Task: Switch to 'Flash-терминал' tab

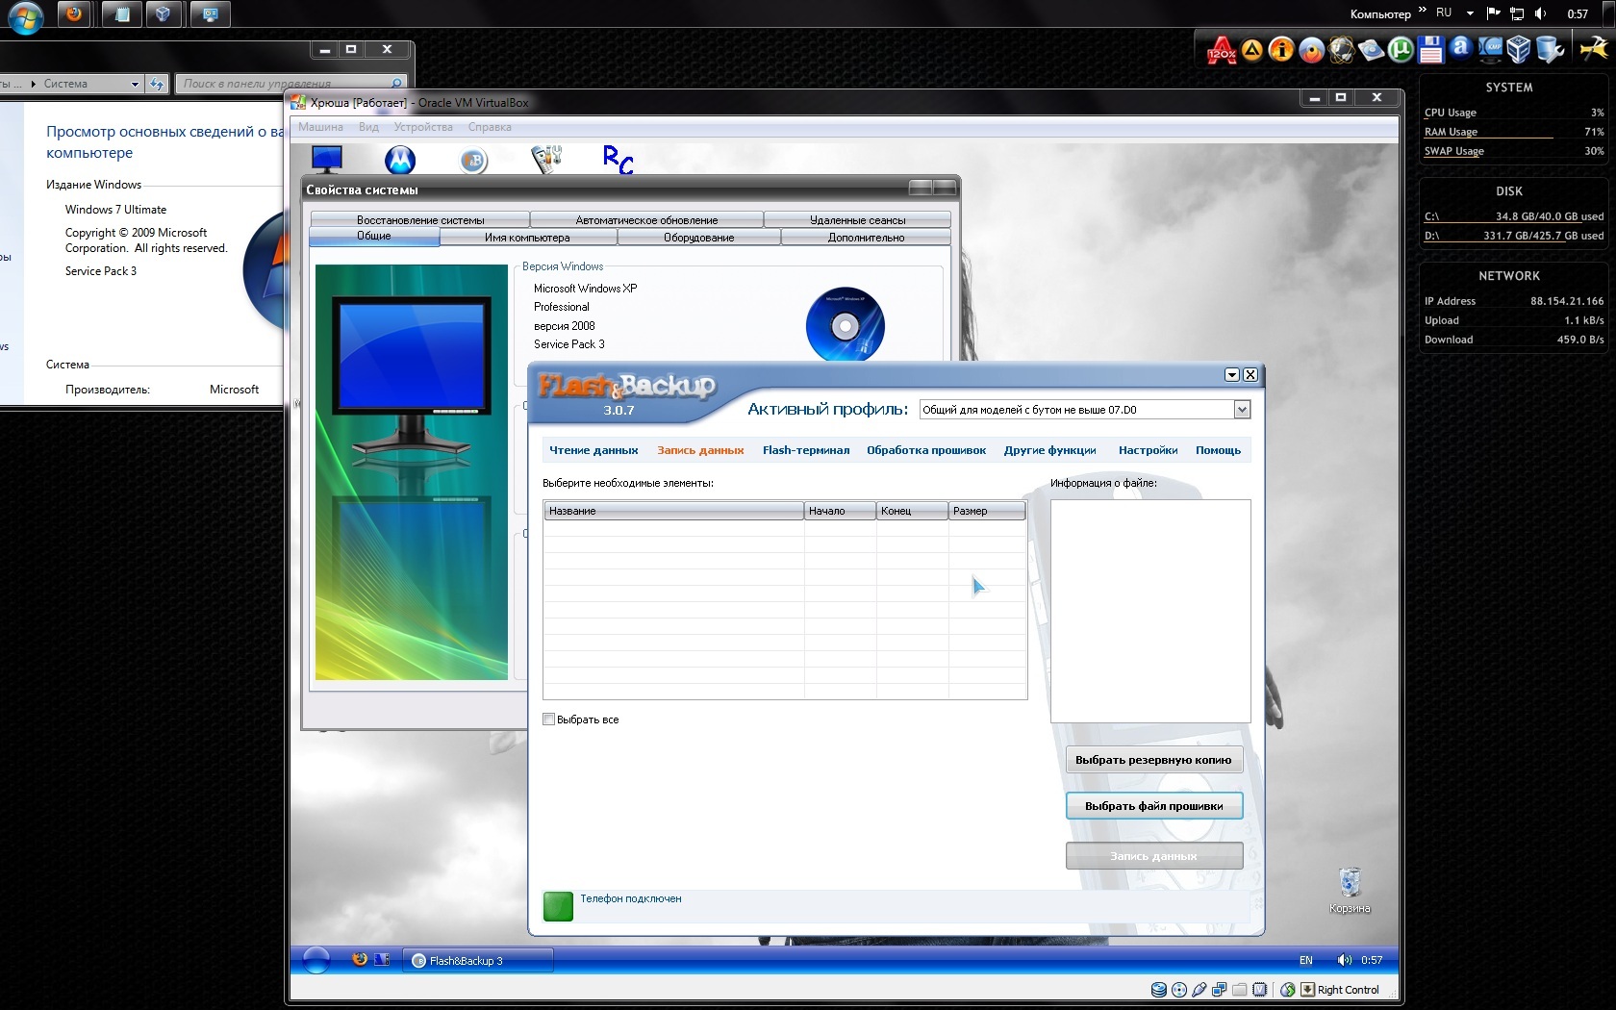Action: tap(806, 450)
